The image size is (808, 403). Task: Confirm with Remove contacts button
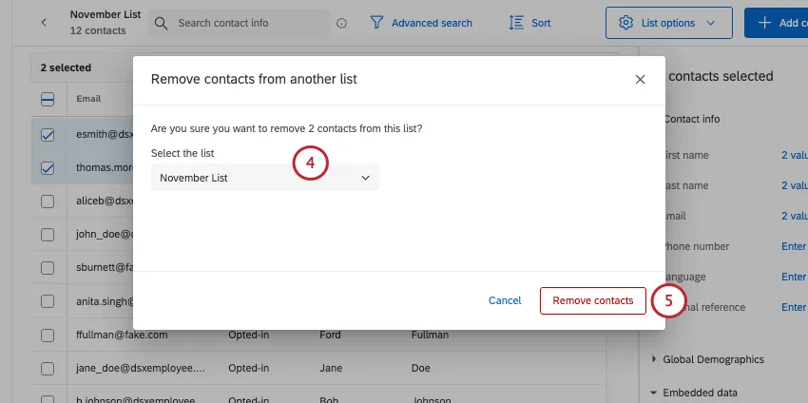[x=592, y=300]
